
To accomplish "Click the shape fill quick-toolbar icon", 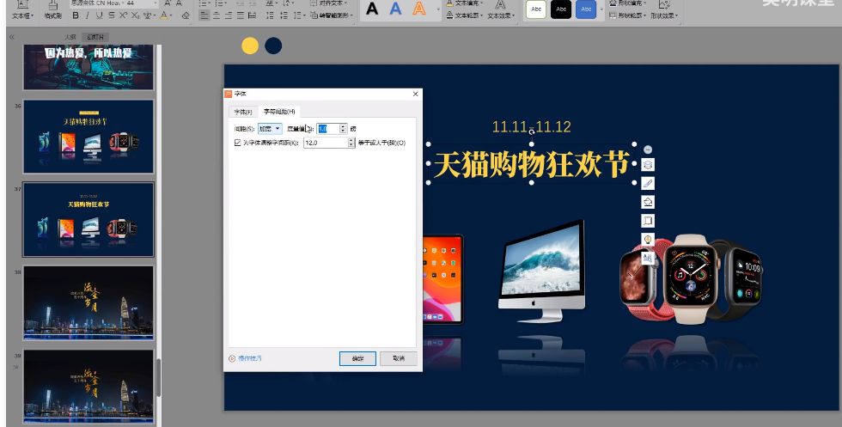I will coord(648,202).
